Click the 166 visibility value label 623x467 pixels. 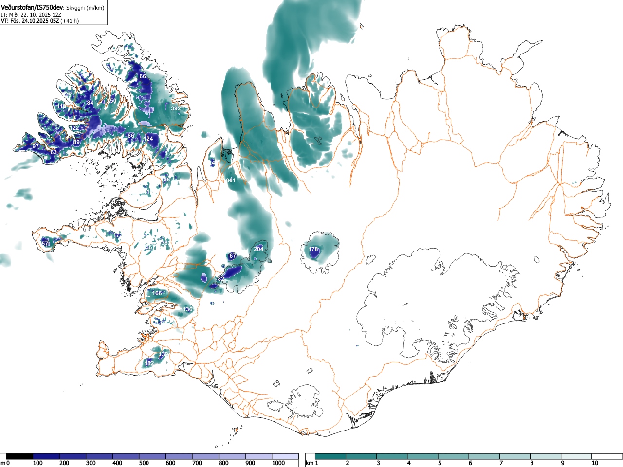click(x=157, y=293)
